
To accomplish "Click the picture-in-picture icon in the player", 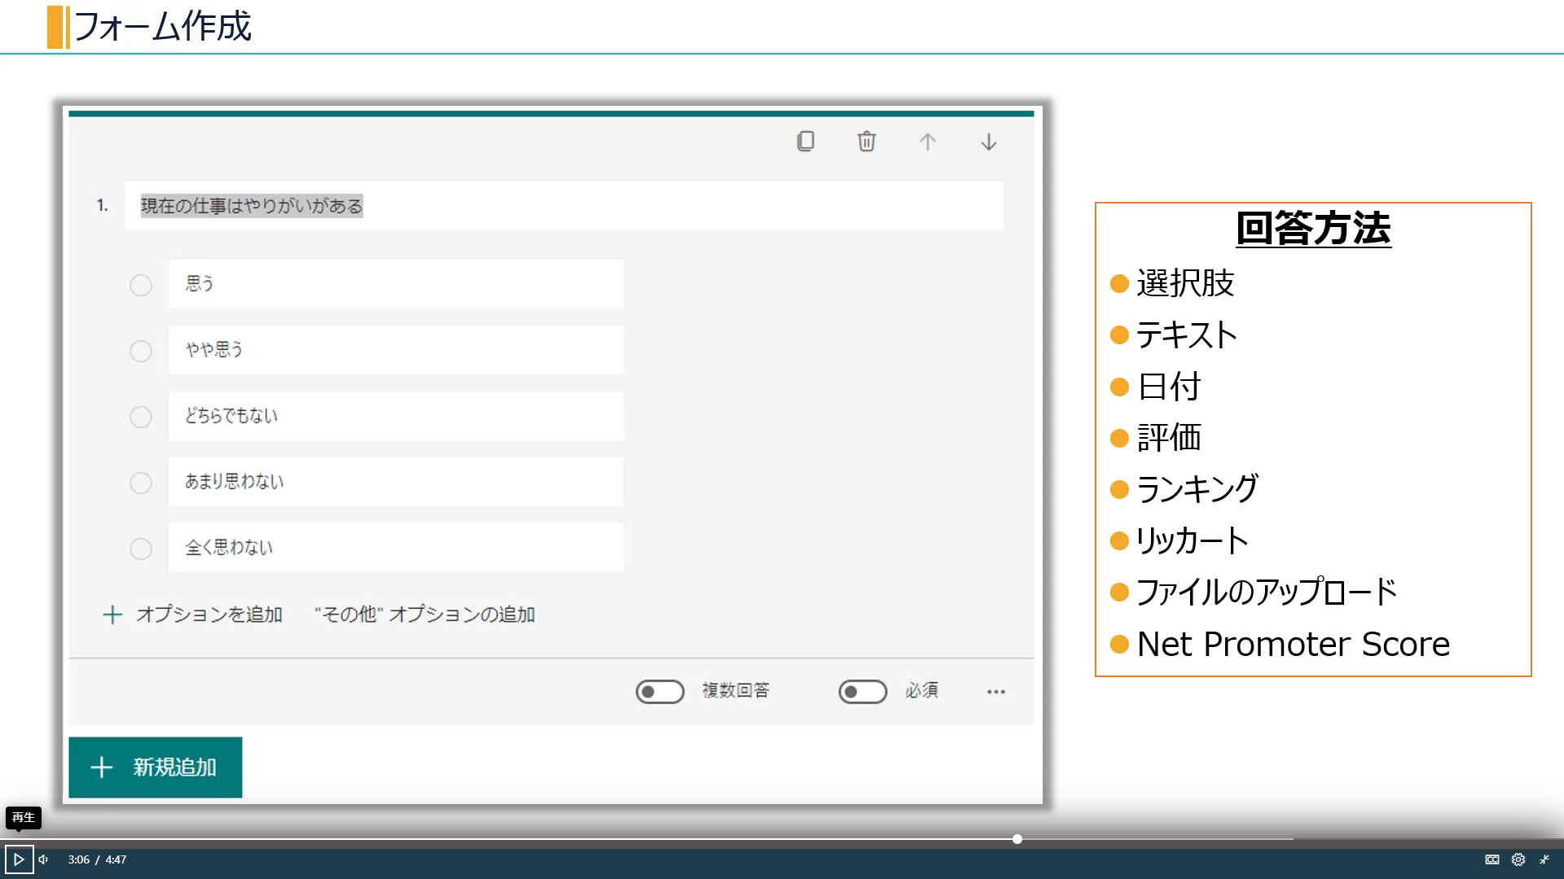I will pyautogui.click(x=1492, y=859).
